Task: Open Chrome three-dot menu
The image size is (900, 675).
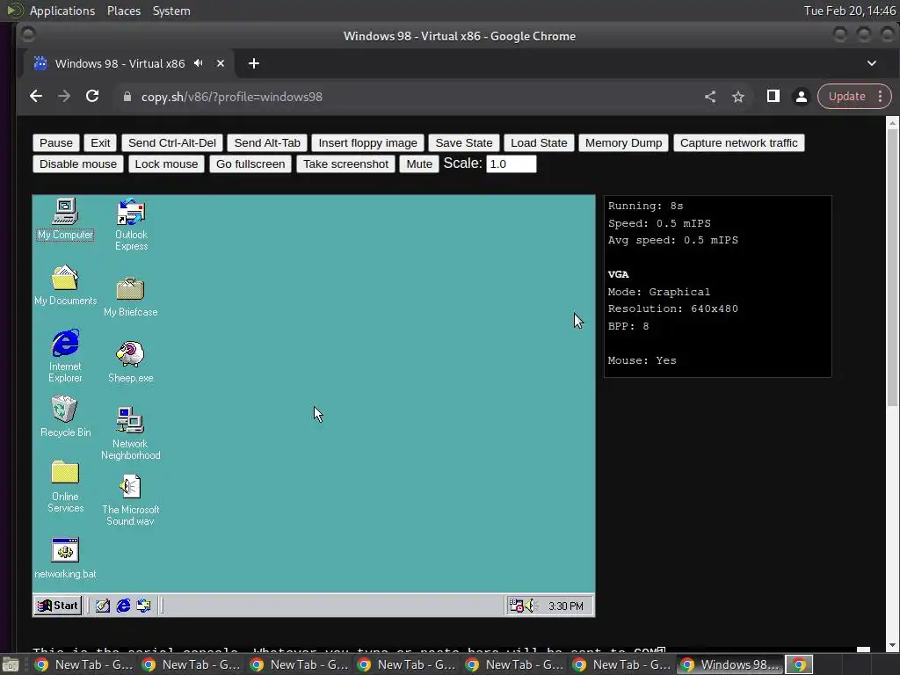Action: coord(881,97)
